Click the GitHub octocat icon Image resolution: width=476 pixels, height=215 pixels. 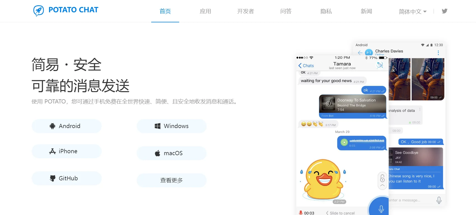click(52, 178)
